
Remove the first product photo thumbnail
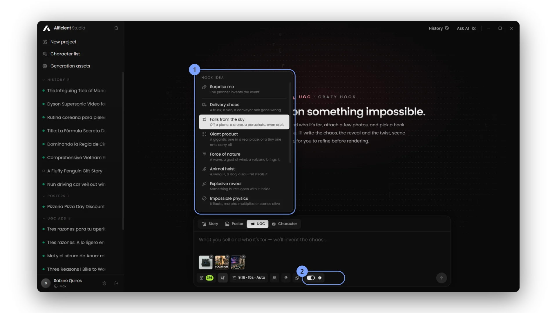pyautogui.click(x=211, y=257)
